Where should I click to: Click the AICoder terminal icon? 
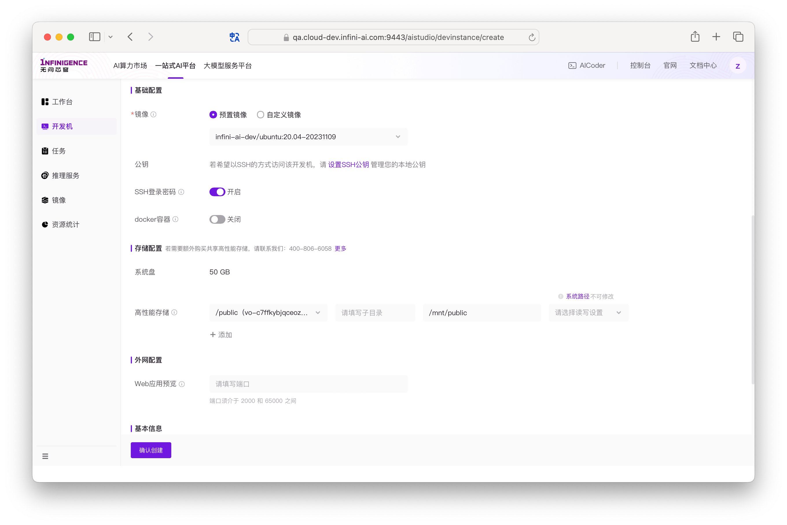click(572, 66)
